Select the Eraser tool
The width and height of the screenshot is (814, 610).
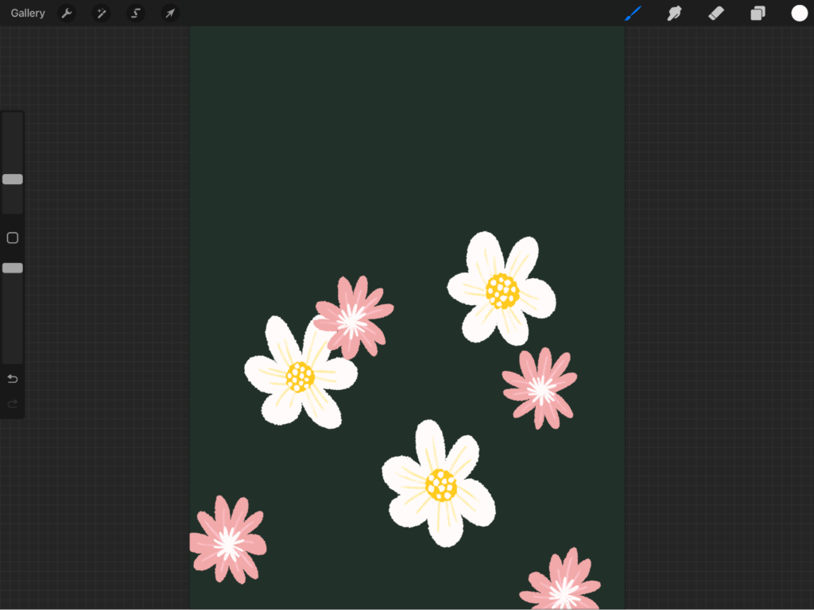coord(716,13)
